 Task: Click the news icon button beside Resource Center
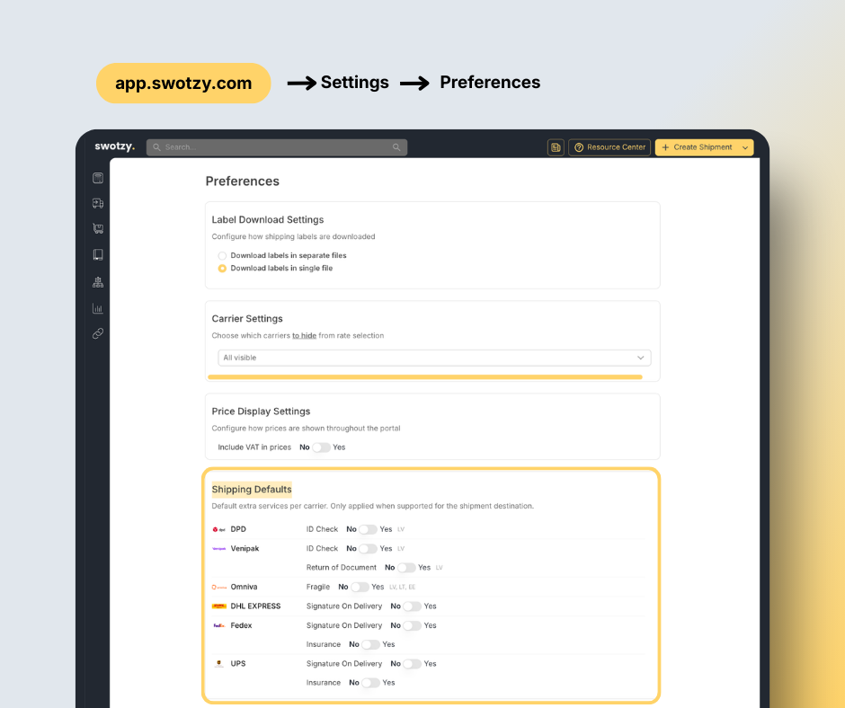tap(556, 147)
